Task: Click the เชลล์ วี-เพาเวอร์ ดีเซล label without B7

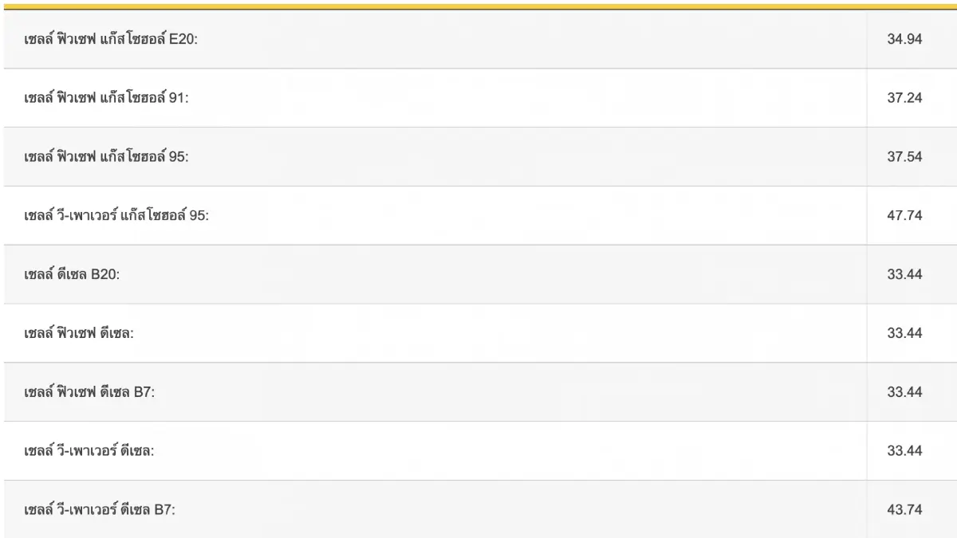Action: point(89,451)
